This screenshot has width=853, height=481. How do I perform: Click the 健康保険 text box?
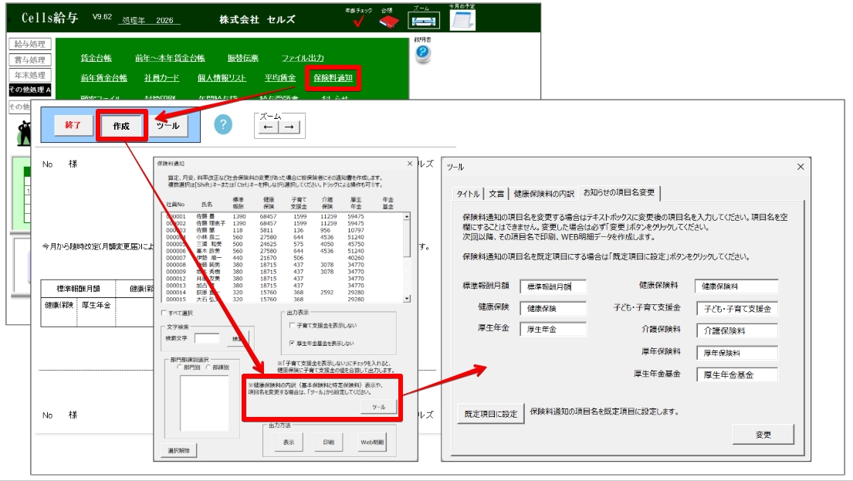coord(553,309)
